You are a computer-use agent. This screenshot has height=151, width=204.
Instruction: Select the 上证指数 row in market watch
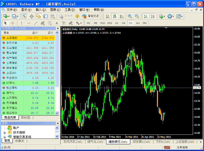point(28,38)
